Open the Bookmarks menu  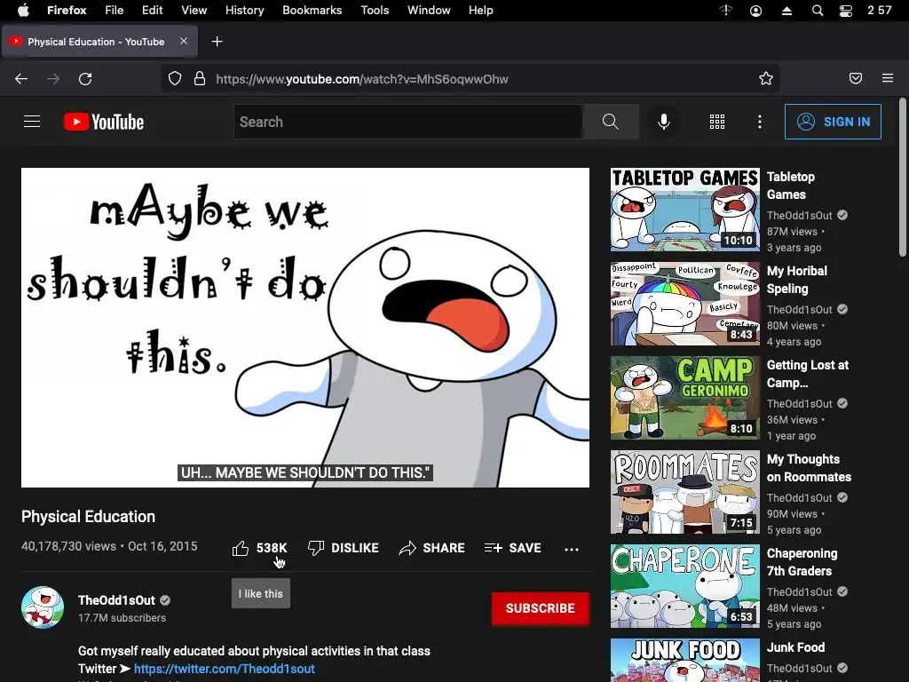coord(312,11)
